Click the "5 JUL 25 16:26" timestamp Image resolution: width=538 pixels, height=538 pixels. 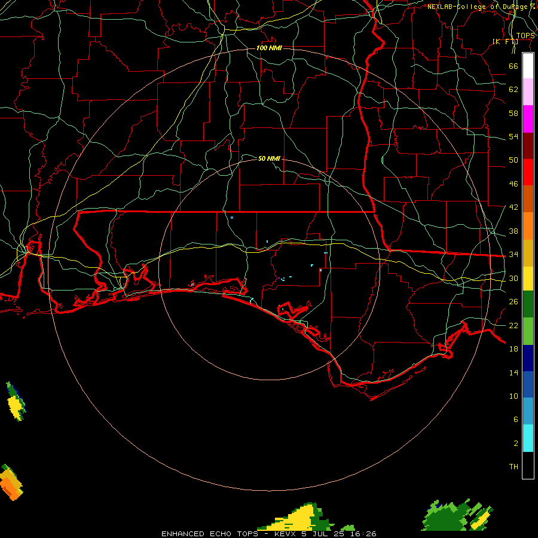point(339,534)
